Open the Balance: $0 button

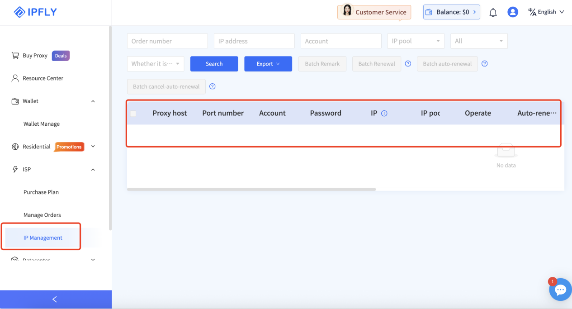tap(451, 12)
